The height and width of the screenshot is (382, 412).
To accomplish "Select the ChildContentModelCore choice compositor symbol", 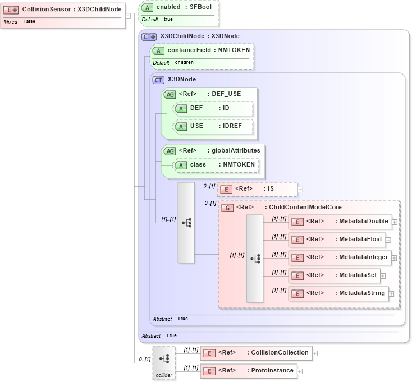I will click(255, 259).
